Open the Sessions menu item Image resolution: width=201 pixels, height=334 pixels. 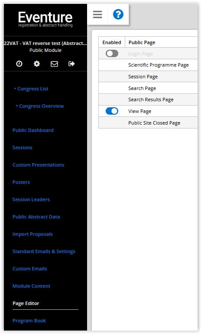tap(23, 148)
